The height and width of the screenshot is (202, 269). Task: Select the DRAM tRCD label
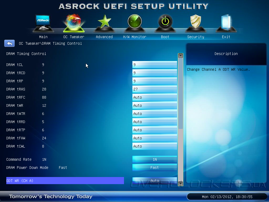pyautogui.click(x=15, y=73)
